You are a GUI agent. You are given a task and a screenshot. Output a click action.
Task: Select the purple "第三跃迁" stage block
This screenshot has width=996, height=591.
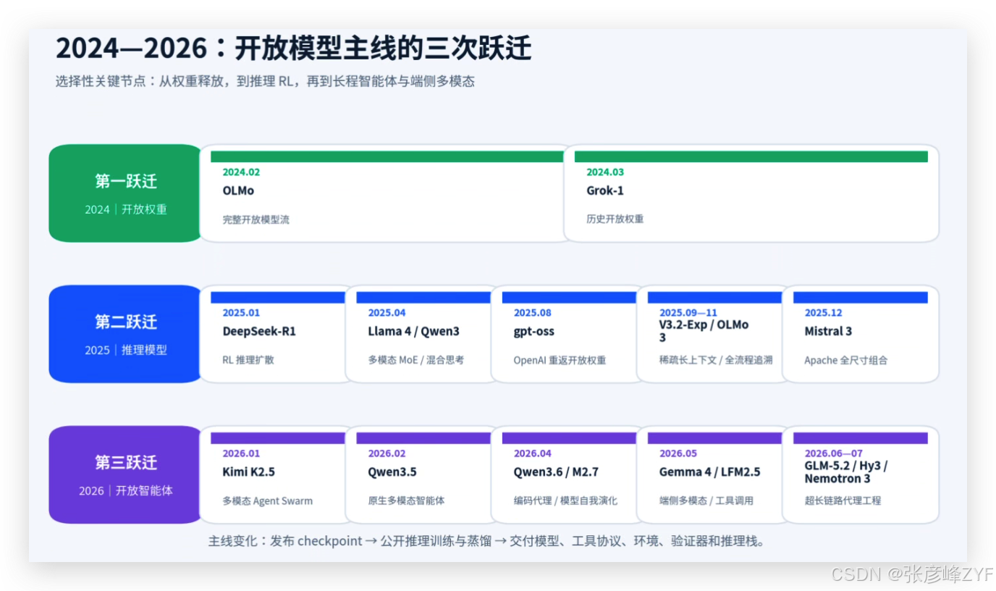125,474
